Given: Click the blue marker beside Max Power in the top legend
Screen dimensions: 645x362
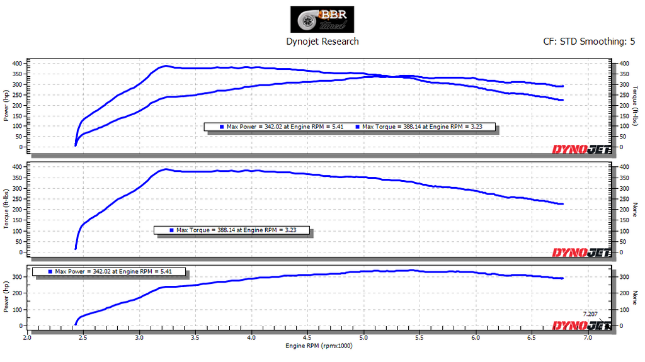Looking at the screenshot, I should 222,127.
